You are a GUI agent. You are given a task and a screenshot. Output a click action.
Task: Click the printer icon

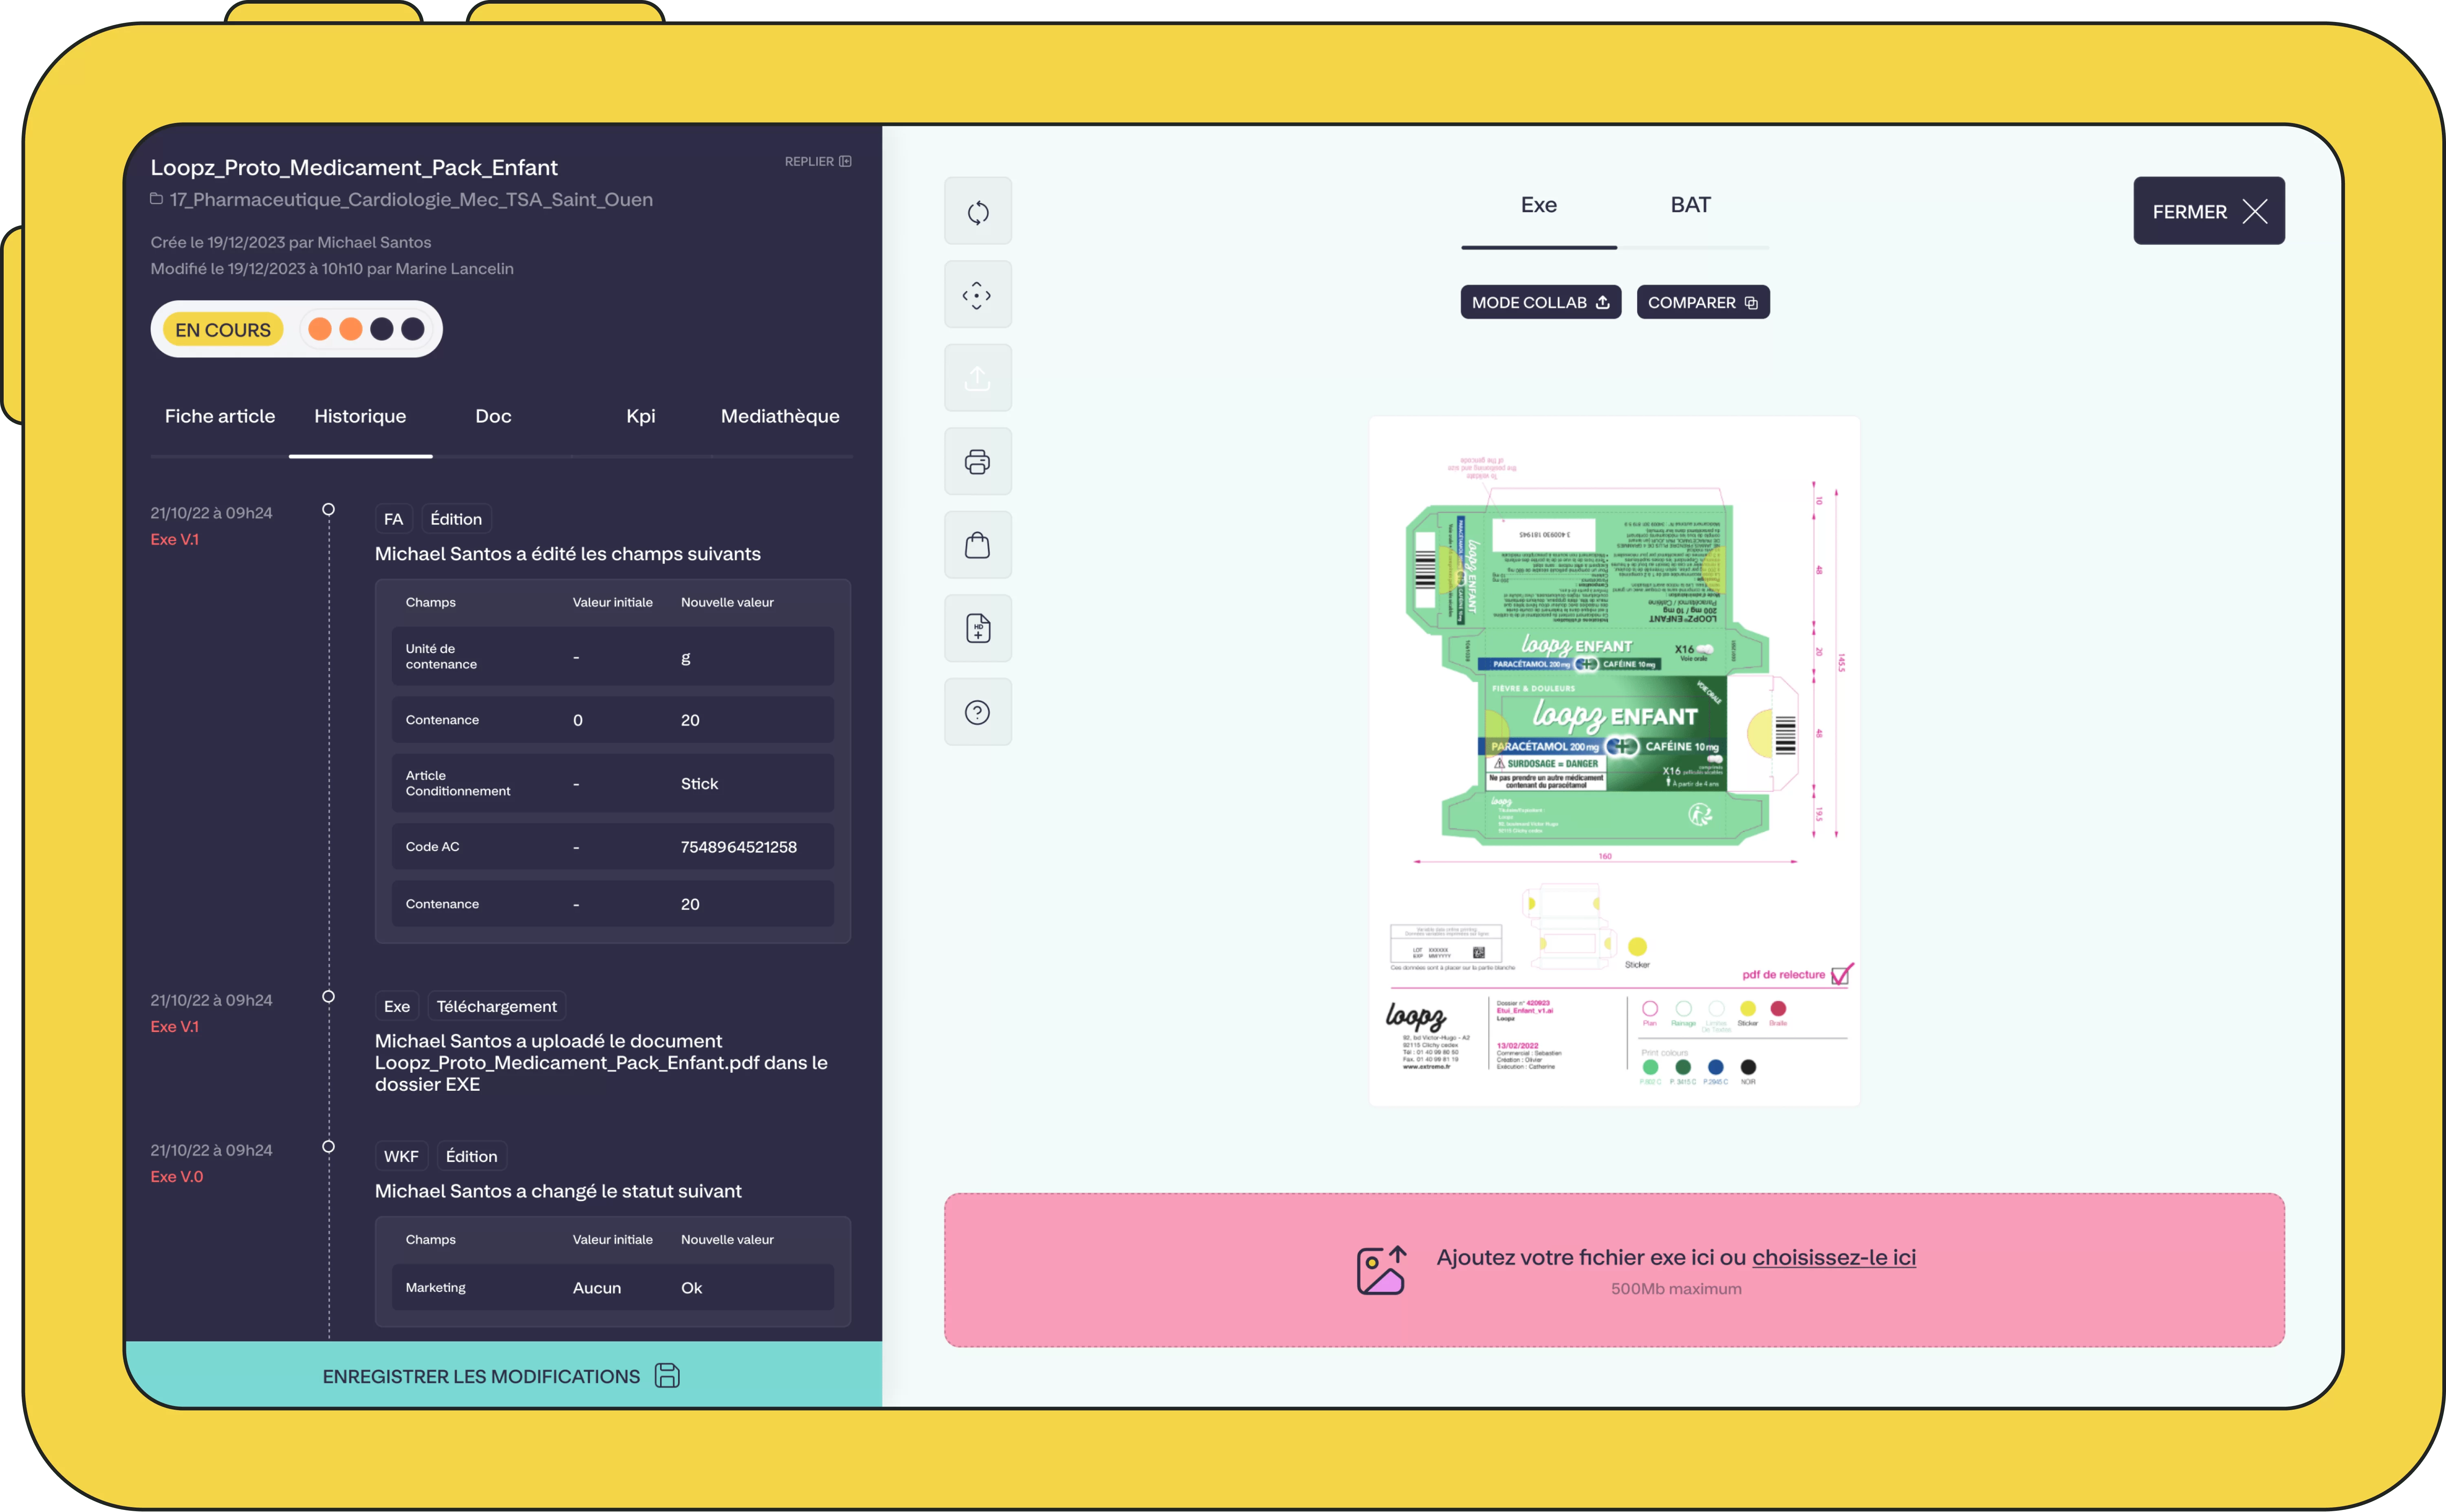[x=977, y=462]
